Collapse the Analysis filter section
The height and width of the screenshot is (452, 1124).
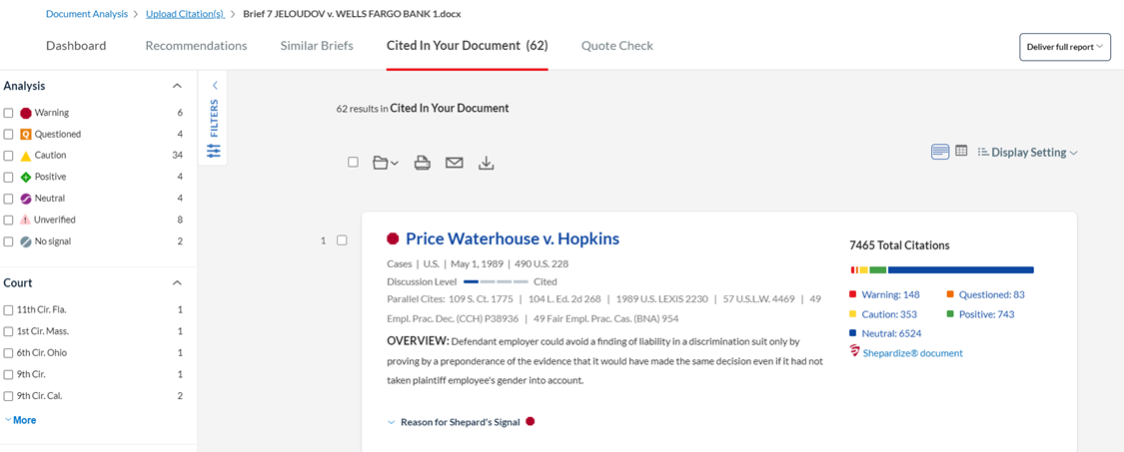[x=177, y=86]
